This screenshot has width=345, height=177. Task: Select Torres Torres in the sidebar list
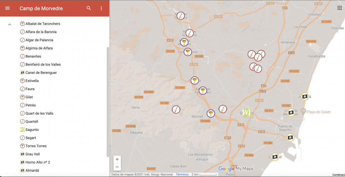(x=36, y=146)
